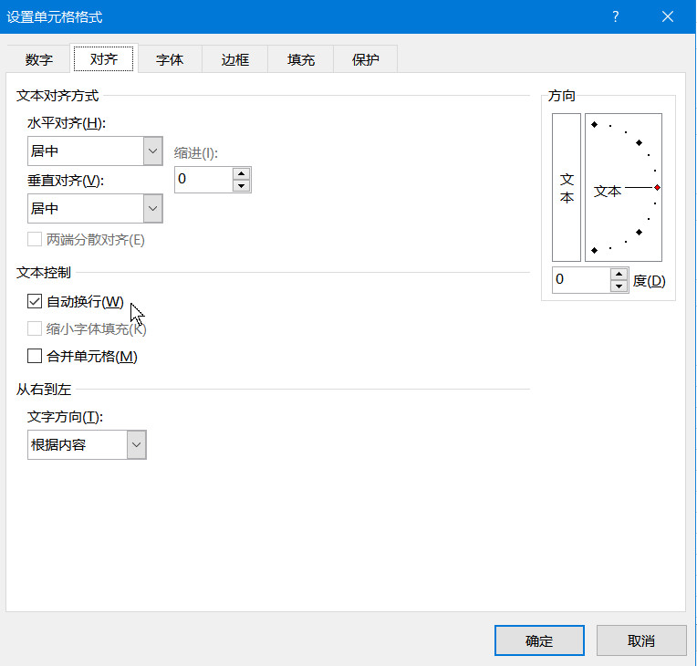Click the 确定 button
The image size is (697, 666).
[539, 640]
